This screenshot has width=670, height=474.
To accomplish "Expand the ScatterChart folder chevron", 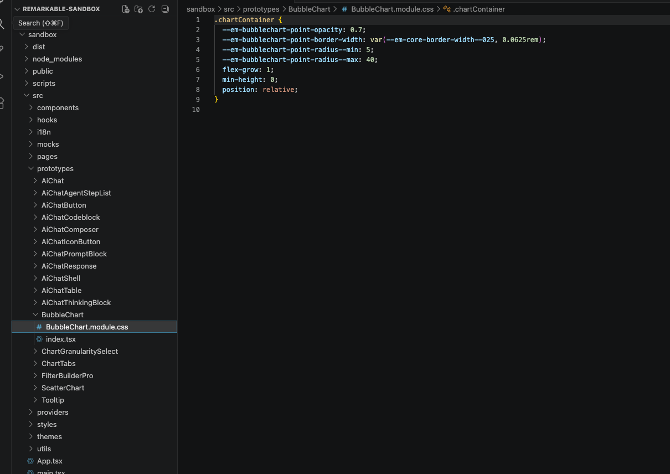I will click(x=35, y=388).
